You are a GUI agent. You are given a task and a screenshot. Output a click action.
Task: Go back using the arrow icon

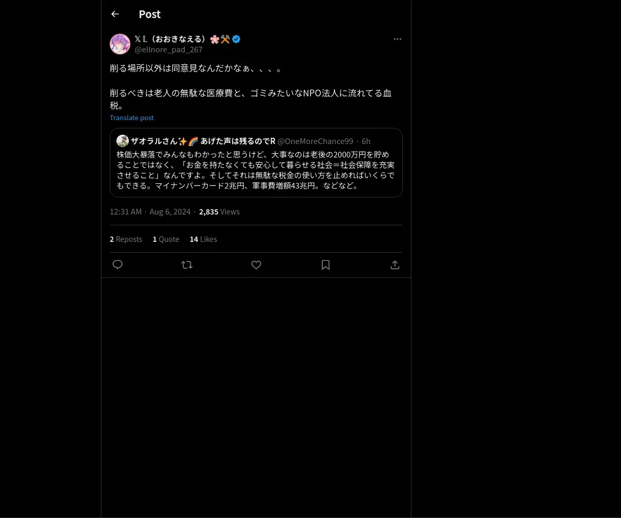click(x=115, y=14)
